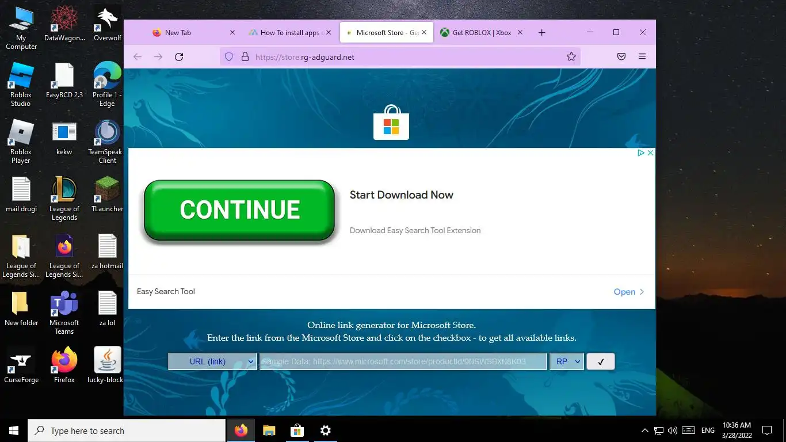This screenshot has height=442, width=786.
Task: Open Pocket save button in toolbar
Action: point(621,56)
